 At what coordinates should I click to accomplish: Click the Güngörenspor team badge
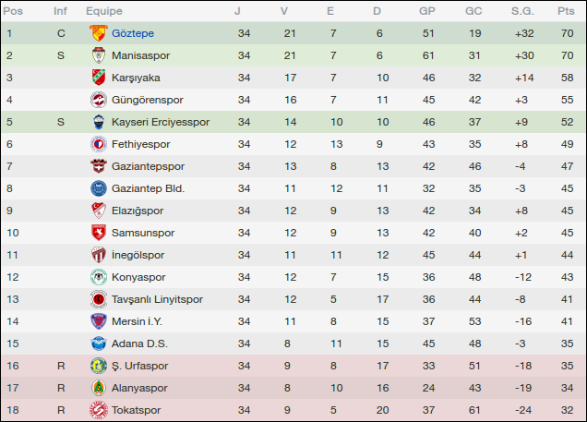[98, 100]
